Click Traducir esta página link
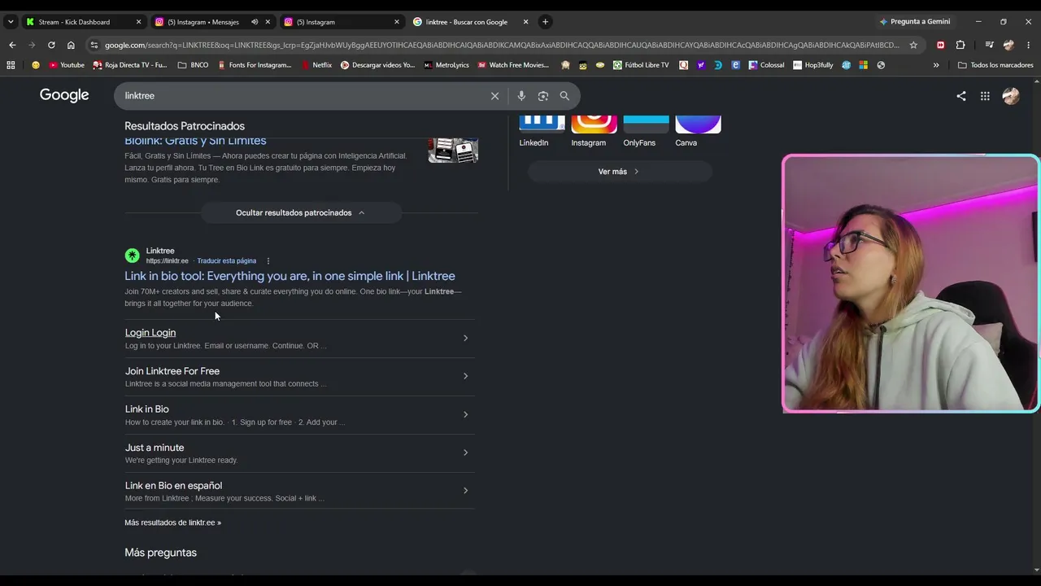The width and height of the screenshot is (1041, 586). click(226, 261)
